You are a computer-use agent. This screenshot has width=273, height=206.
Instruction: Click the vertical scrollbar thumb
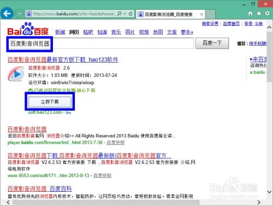tap(269, 57)
